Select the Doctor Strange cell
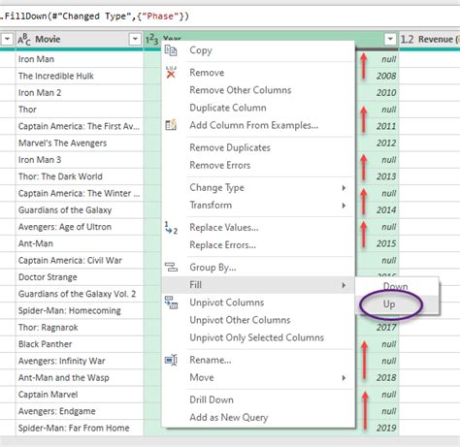The image size is (460, 447). tap(80, 277)
